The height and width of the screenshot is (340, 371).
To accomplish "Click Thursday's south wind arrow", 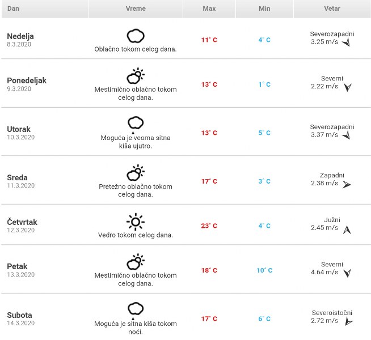I will tap(348, 229).
